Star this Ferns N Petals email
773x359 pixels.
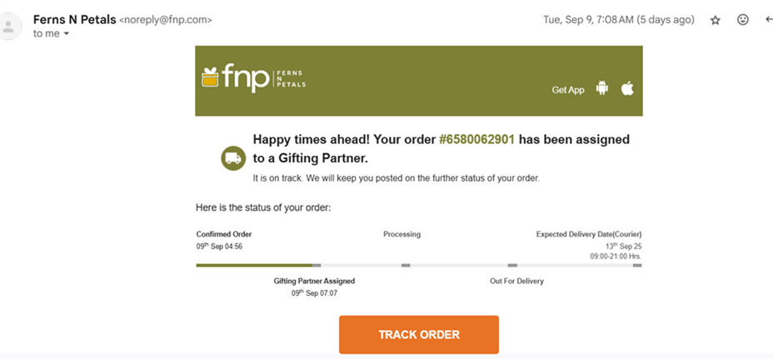[x=715, y=20]
